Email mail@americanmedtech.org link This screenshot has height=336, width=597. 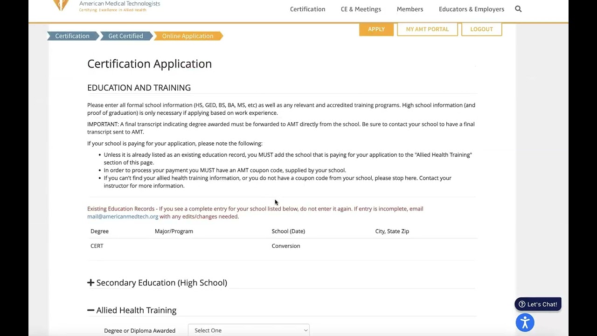[123, 217]
